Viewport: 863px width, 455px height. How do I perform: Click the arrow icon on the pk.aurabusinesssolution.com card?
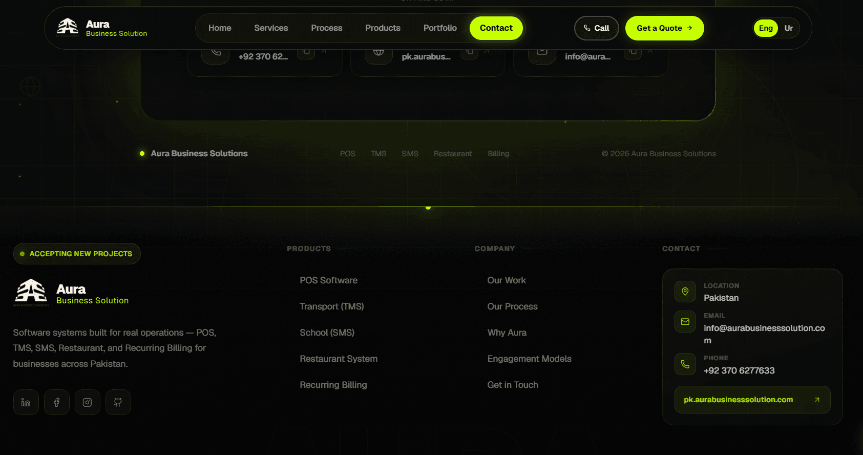tap(817, 400)
